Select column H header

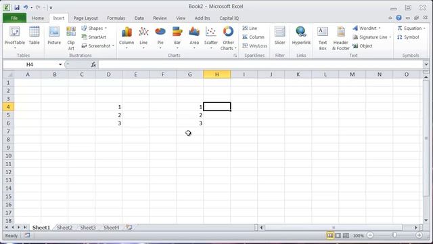coord(216,75)
